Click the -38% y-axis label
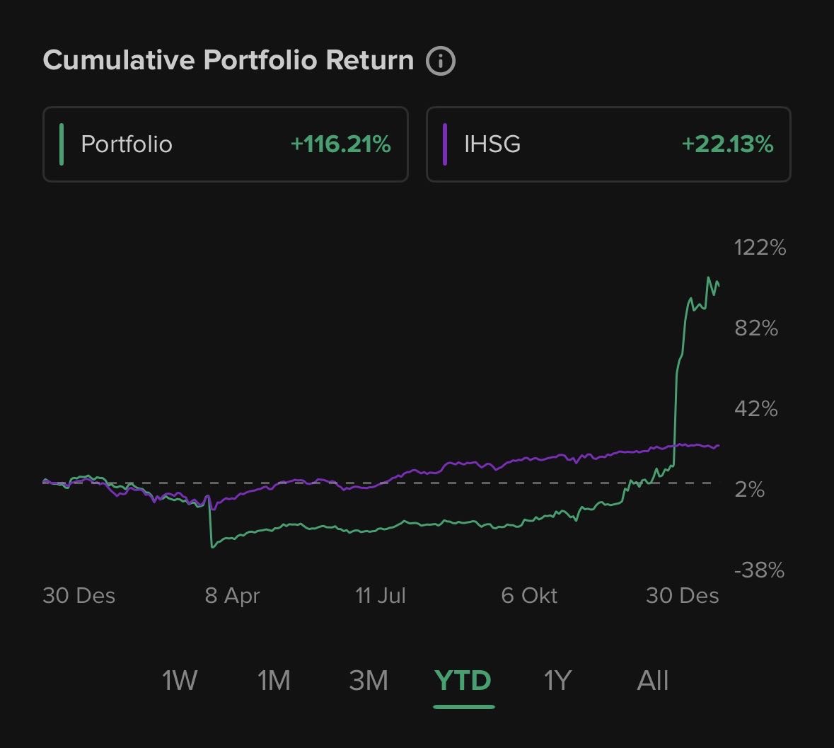The image size is (834, 748). pyautogui.click(x=759, y=570)
